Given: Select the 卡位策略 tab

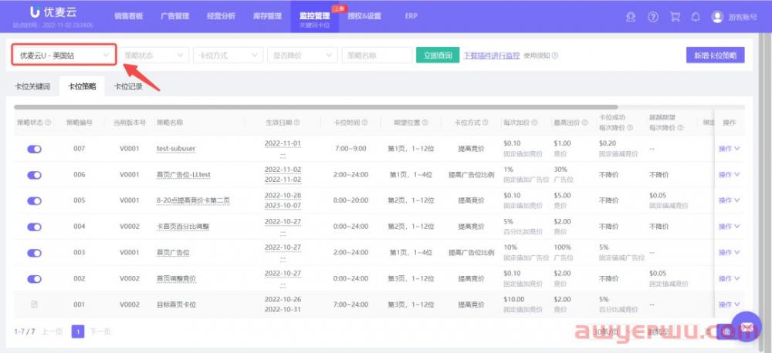Looking at the screenshot, I should tap(82, 87).
